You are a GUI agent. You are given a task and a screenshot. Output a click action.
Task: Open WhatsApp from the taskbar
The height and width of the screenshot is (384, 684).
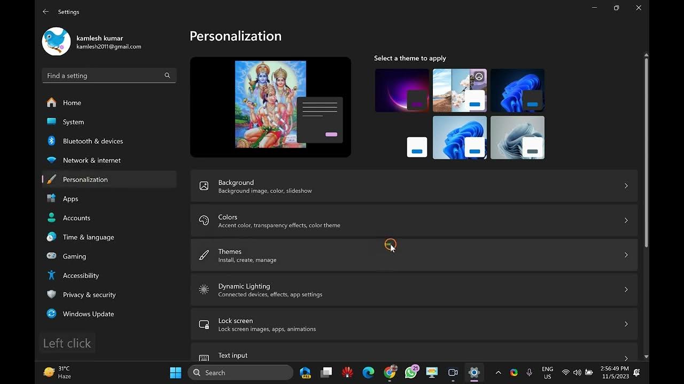click(411, 373)
